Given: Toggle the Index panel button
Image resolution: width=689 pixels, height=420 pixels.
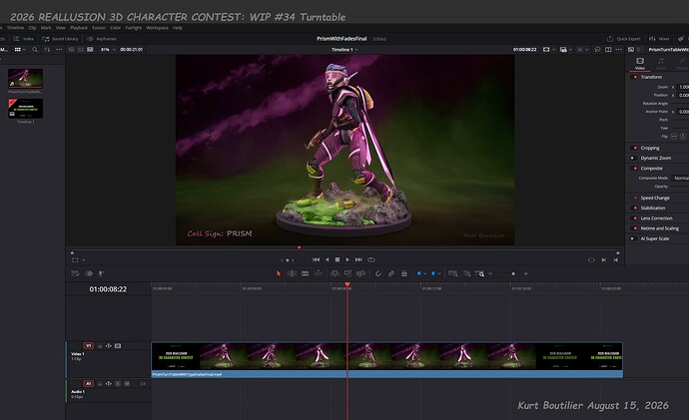Looking at the screenshot, I should [24, 39].
